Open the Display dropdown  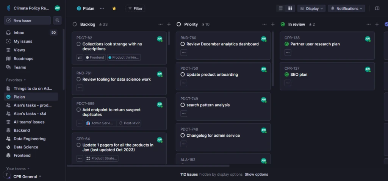[x=311, y=8]
